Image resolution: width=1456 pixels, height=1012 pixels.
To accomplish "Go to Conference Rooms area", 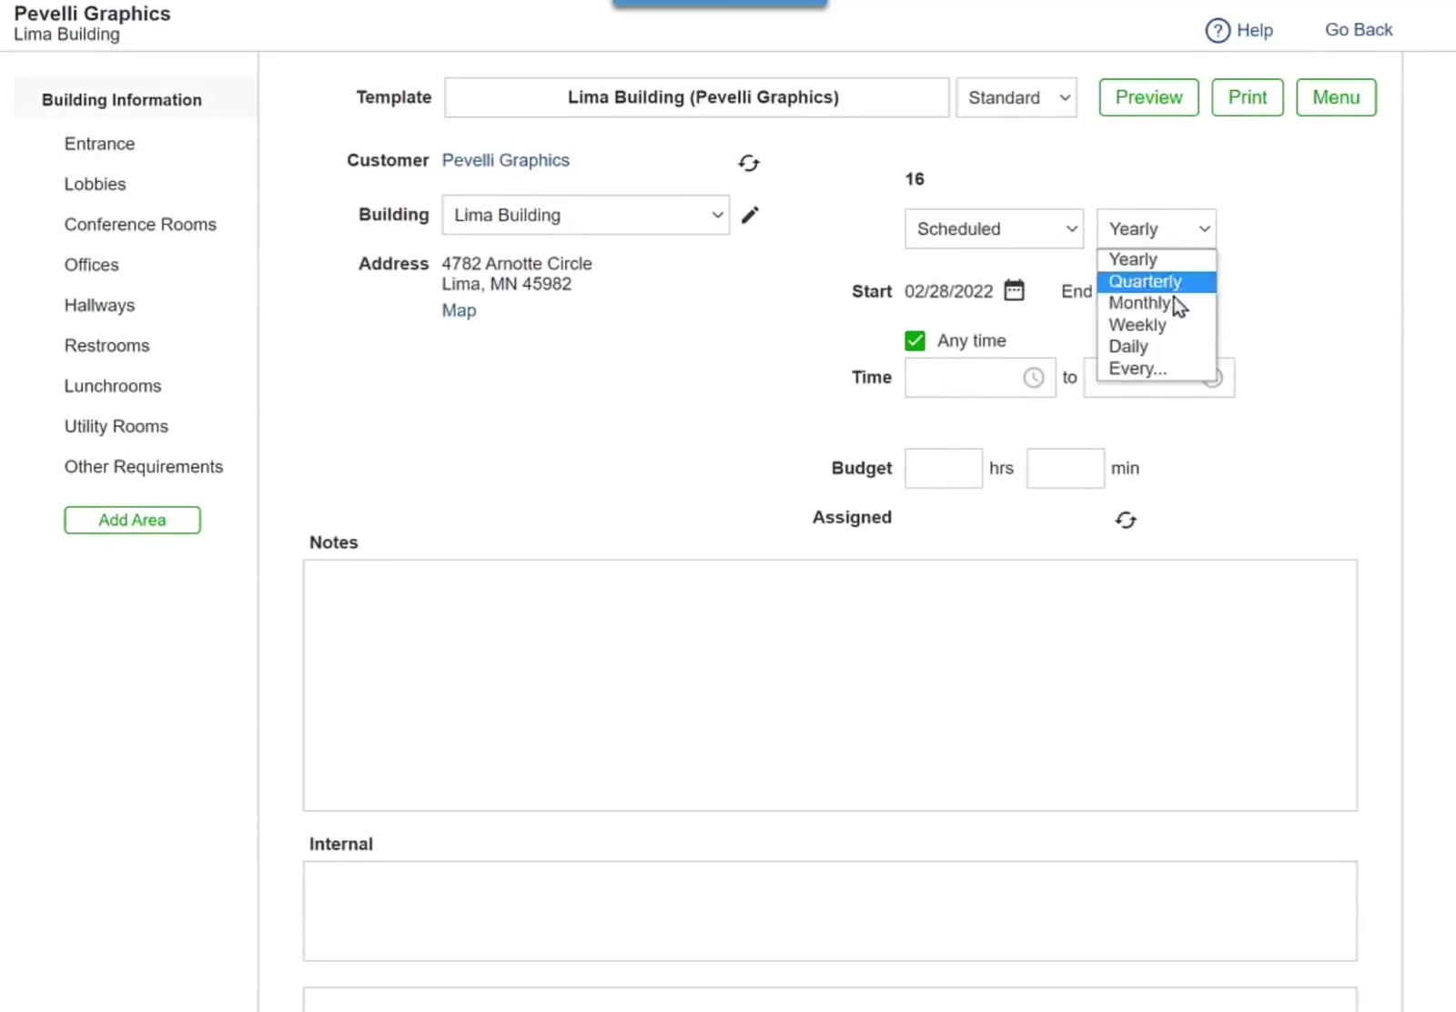I will tap(140, 225).
